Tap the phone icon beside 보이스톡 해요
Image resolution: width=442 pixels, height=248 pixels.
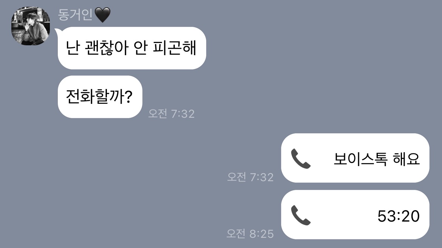(x=301, y=159)
